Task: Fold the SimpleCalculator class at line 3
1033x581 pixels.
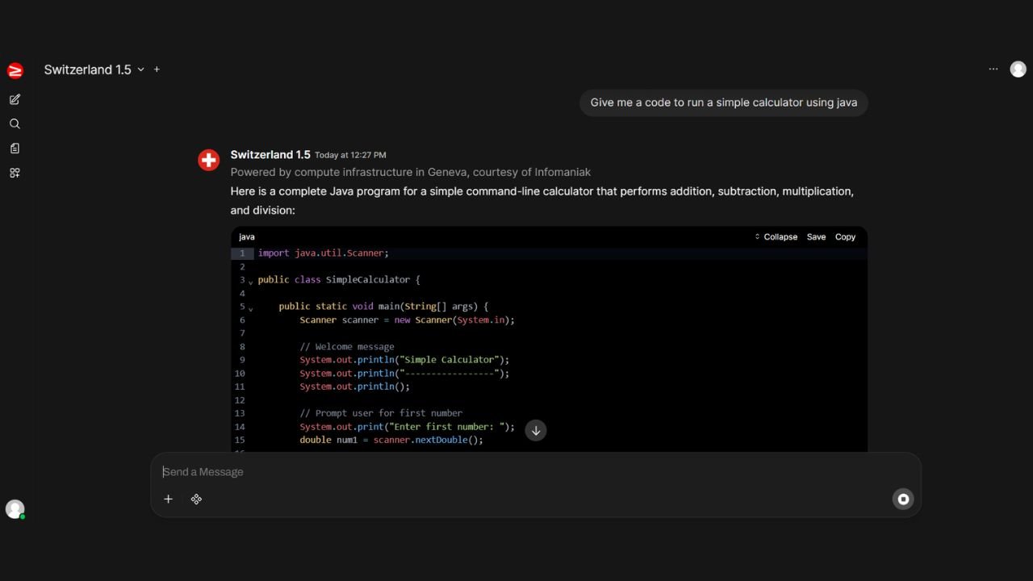Action: pyautogui.click(x=250, y=282)
